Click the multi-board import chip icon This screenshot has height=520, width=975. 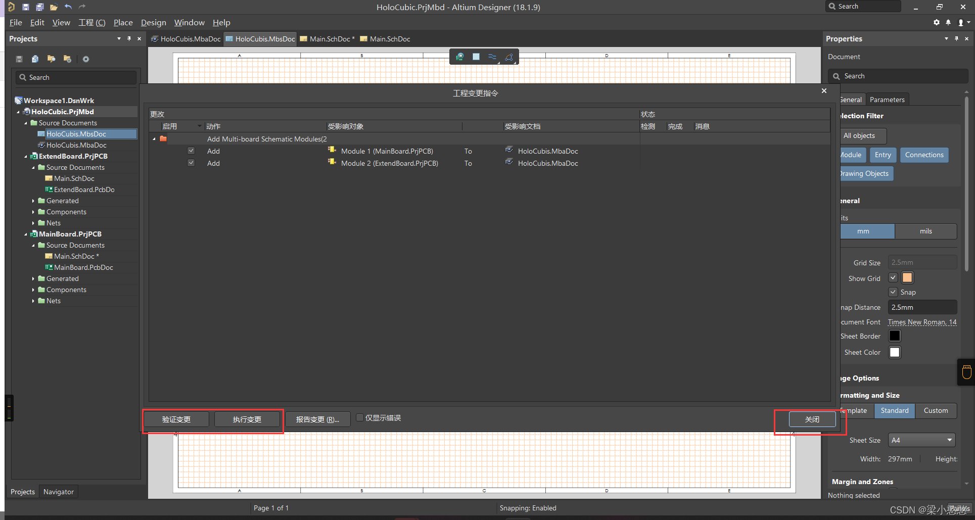point(459,57)
